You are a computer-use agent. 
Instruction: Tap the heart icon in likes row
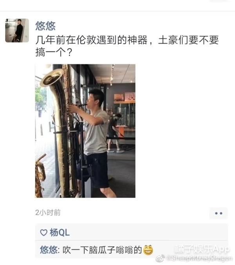point(43,232)
